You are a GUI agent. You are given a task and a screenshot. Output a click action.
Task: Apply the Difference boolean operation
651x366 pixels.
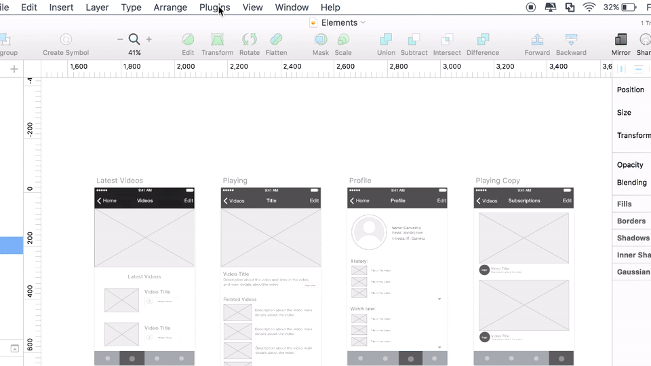pos(483,40)
